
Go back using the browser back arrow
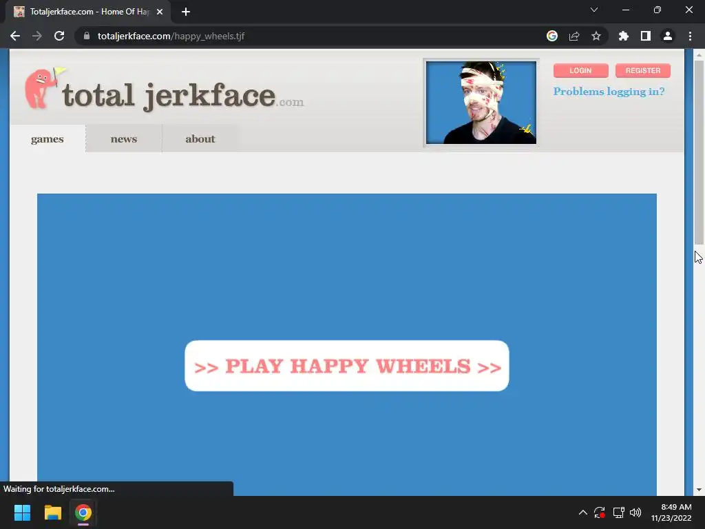(x=15, y=36)
